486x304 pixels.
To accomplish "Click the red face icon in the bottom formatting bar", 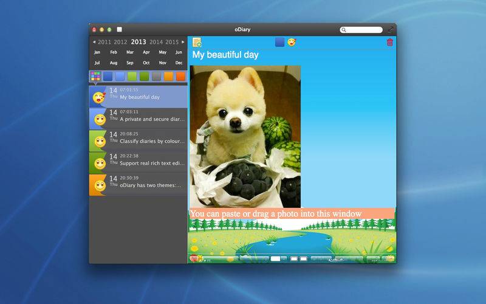I will click(x=194, y=258).
